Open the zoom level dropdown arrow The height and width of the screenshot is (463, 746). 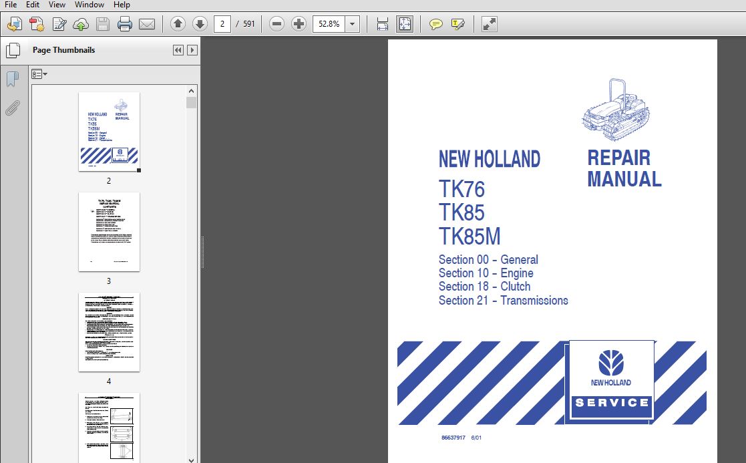tap(353, 24)
